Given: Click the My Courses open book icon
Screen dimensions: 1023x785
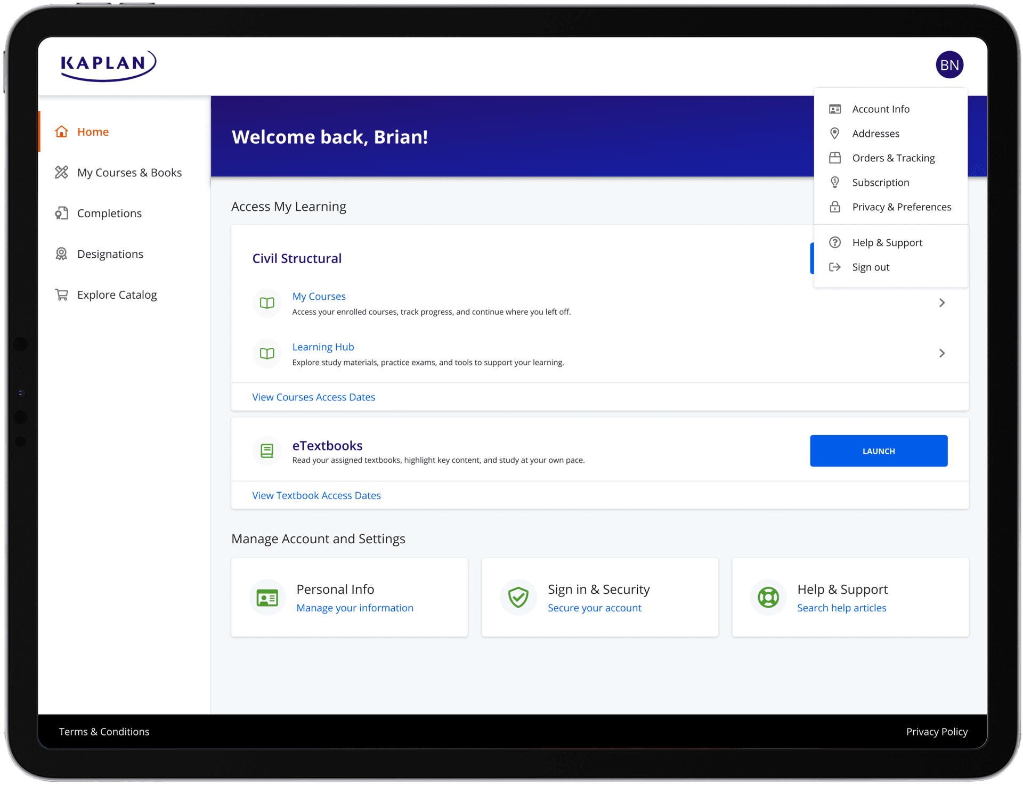Looking at the screenshot, I should (267, 303).
